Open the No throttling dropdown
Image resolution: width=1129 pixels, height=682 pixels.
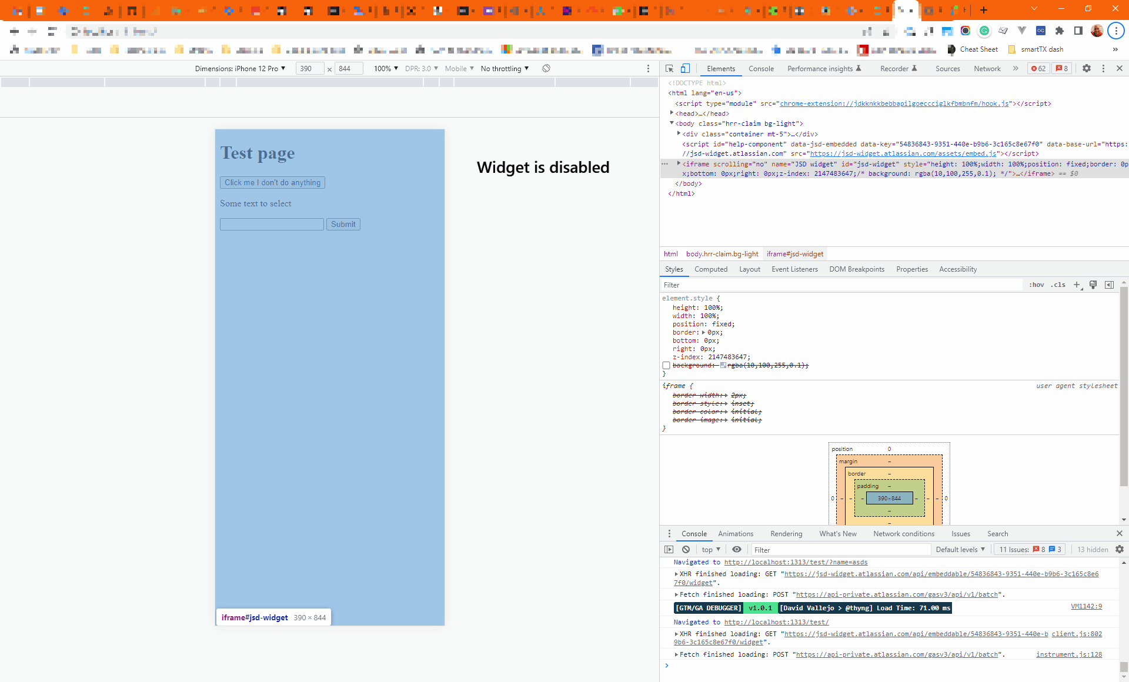tap(505, 69)
